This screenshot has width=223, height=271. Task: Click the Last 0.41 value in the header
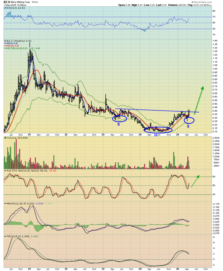[x=161, y=5]
